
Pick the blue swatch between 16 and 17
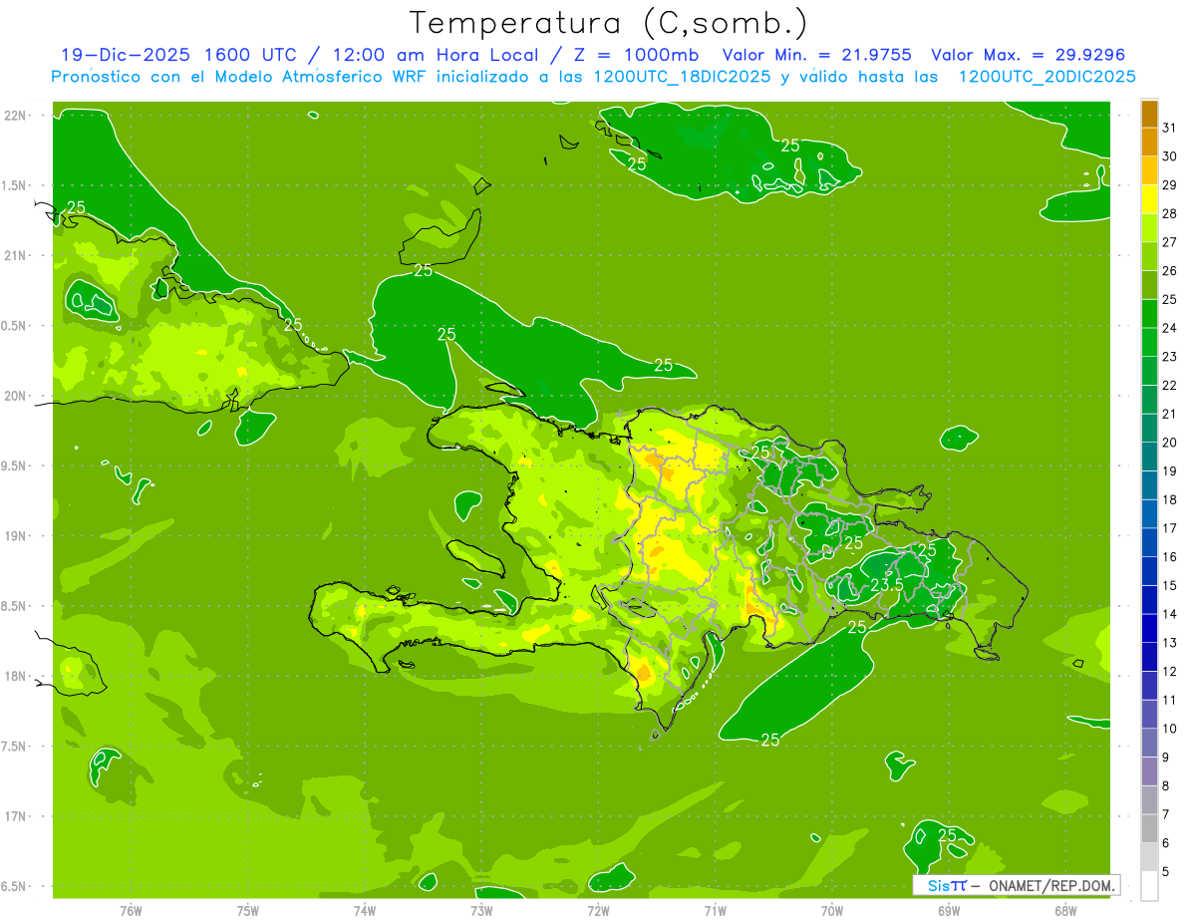click(x=1149, y=543)
